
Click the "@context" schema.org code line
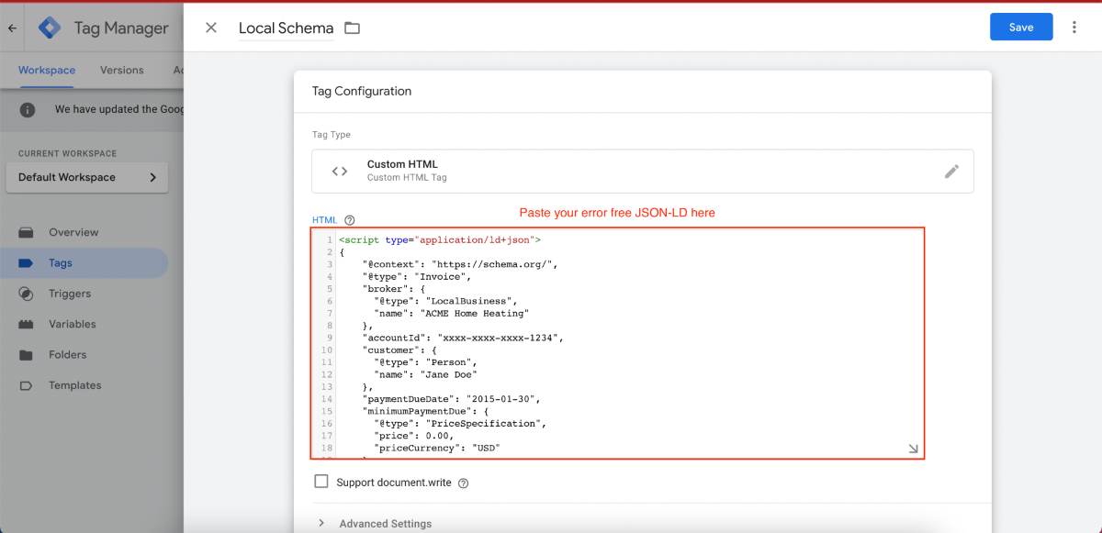(460, 264)
